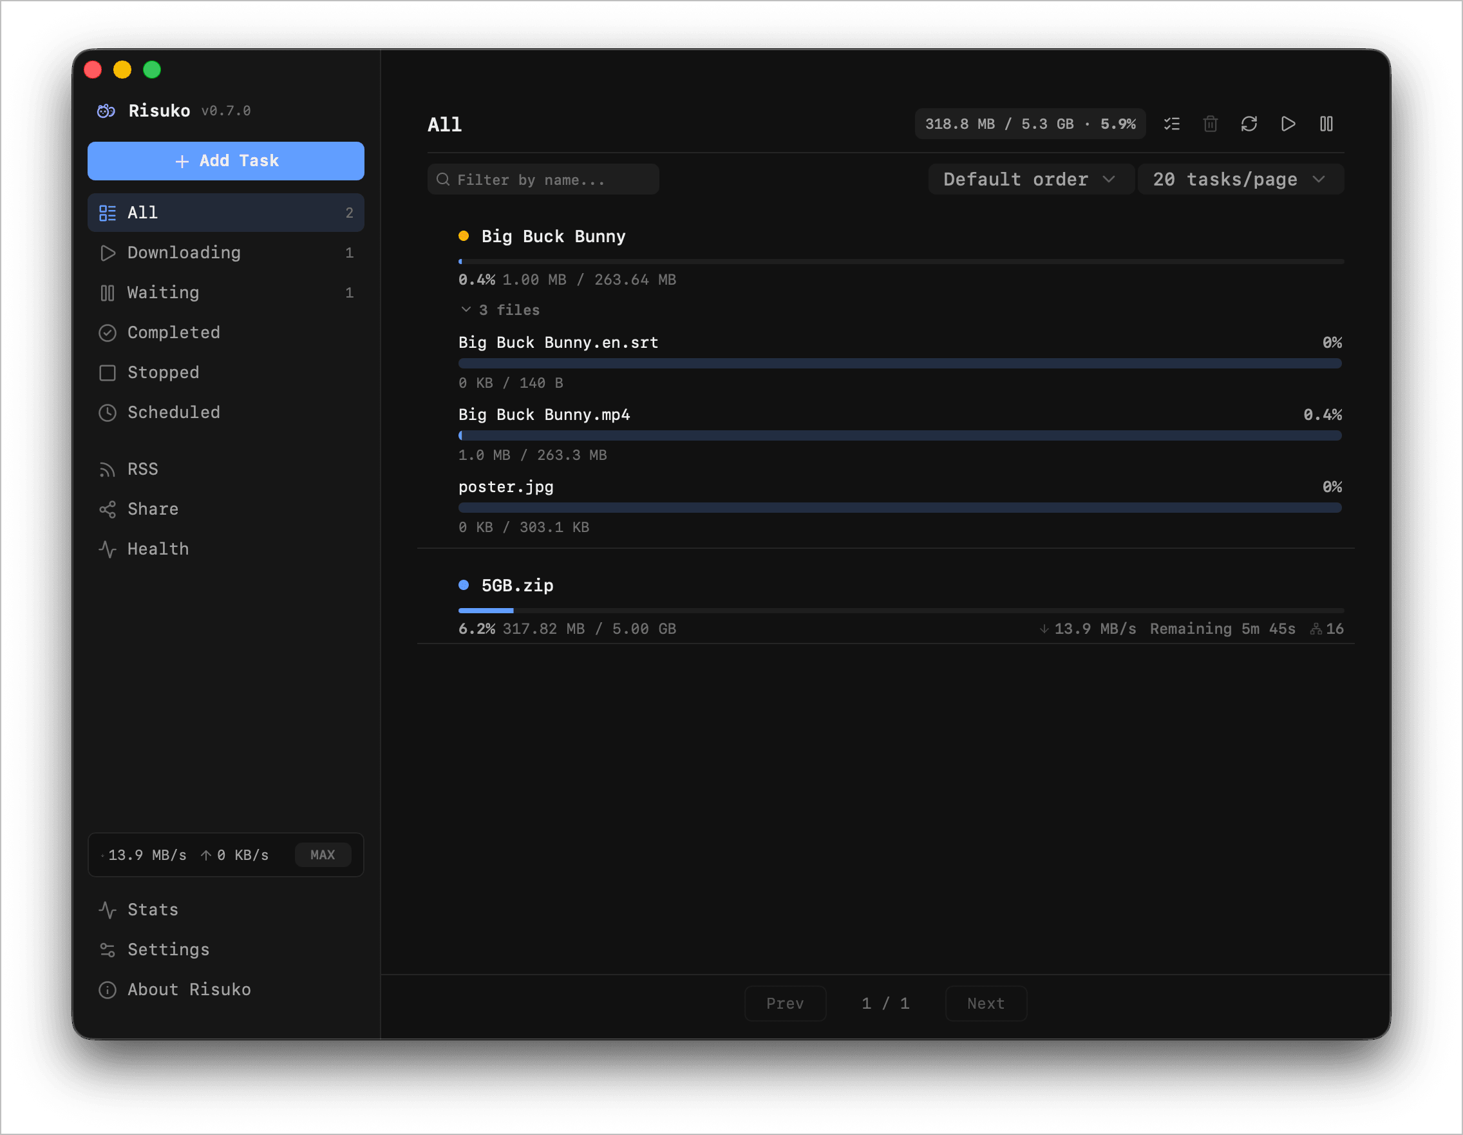Open the Downloading tasks view
Viewport: 1463px width, 1135px height.
(226, 253)
